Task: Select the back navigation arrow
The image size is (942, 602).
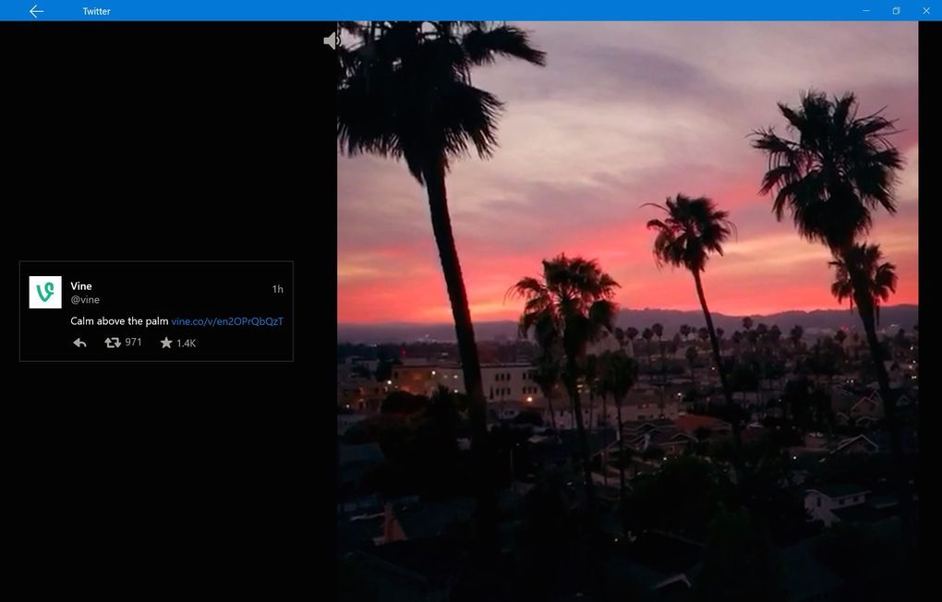Action: [x=35, y=11]
